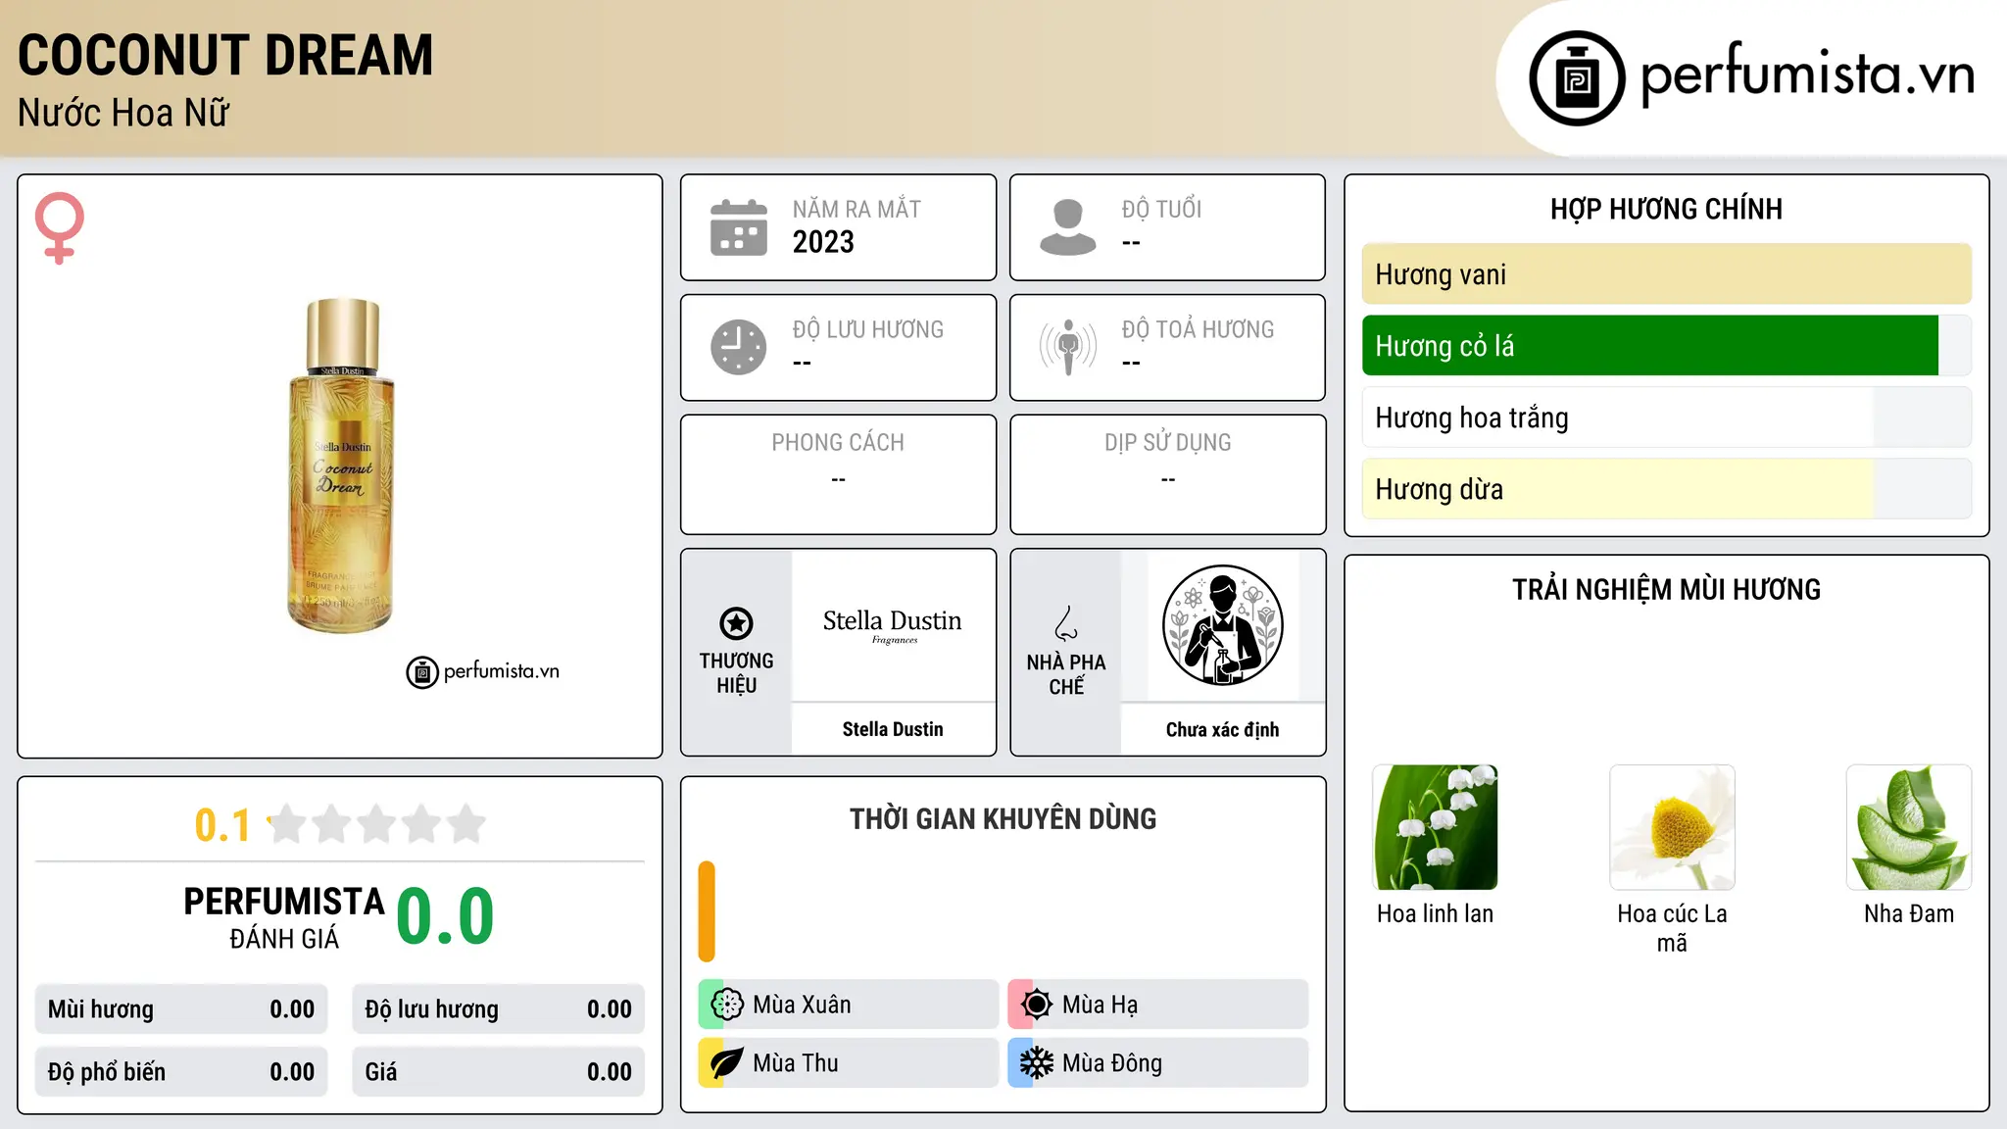The height and width of the screenshot is (1129, 2007).
Task: Select the Hương vani accord bar
Action: [x=1667, y=274]
